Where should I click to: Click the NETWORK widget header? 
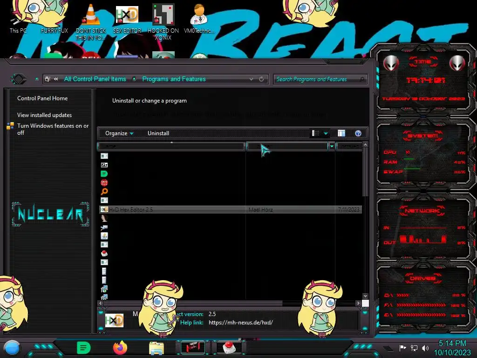(422, 211)
